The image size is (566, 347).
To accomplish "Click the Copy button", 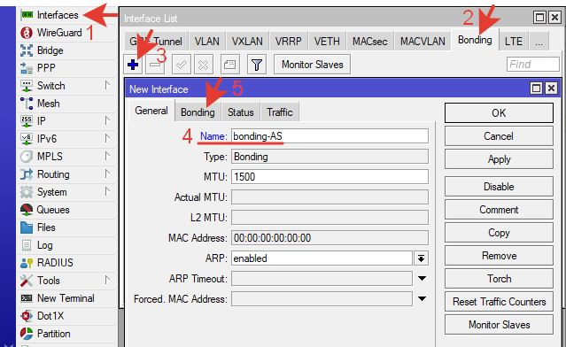I will pos(499,233).
